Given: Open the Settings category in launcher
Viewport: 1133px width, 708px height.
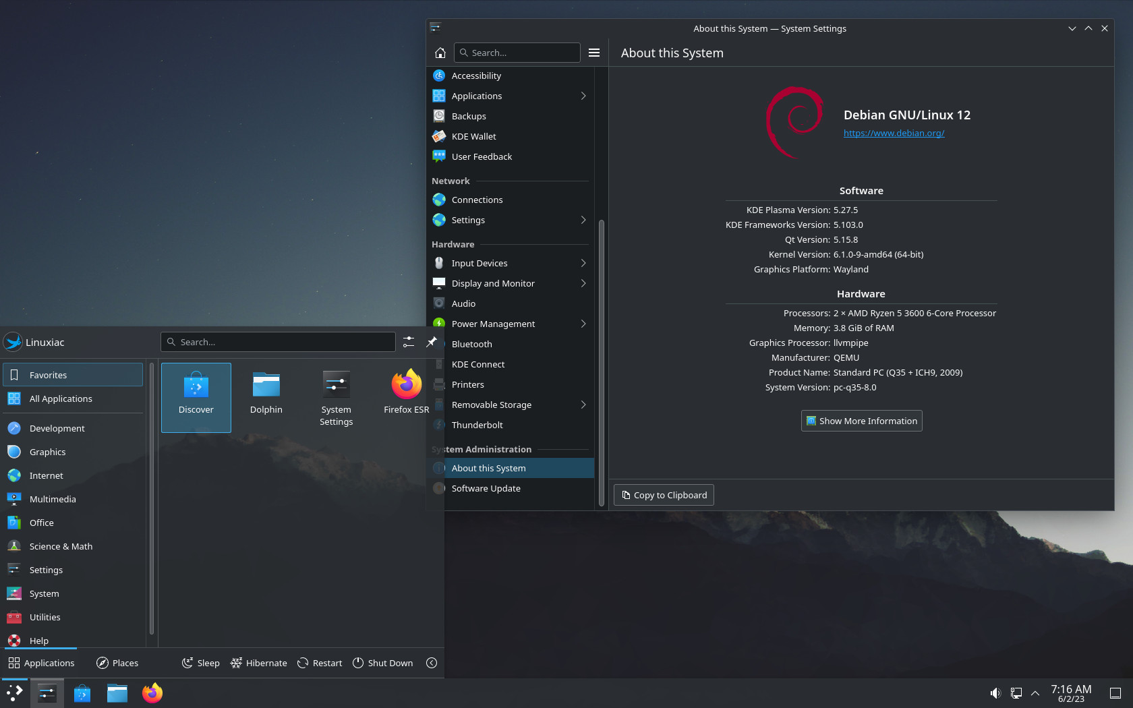Looking at the screenshot, I should (73, 570).
